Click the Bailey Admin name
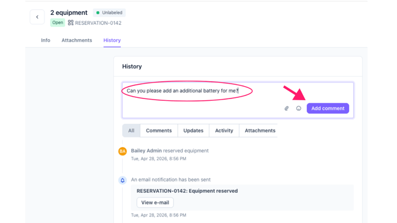 [x=146, y=151]
